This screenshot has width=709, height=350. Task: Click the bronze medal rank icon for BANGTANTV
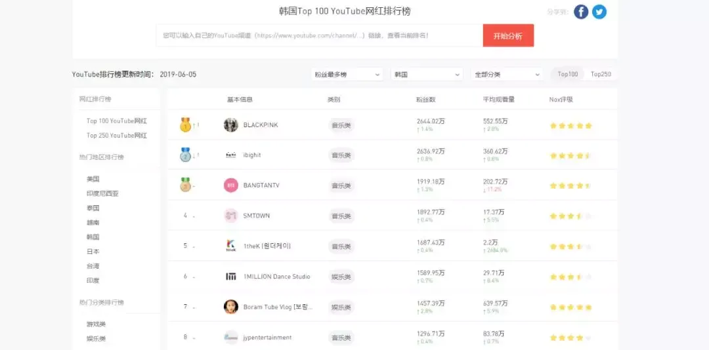click(185, 185)
